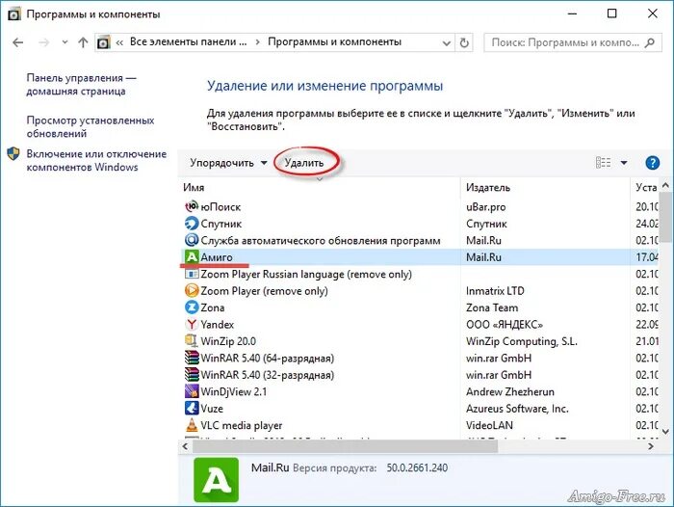Select the Спутник row name text

pyautogui.click(x=220, y=224)
